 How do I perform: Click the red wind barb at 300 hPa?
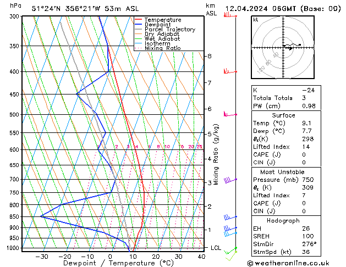click(x=230, y=15)
